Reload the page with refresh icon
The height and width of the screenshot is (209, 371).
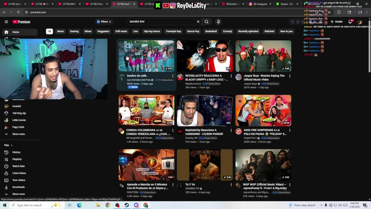point(18,12)
